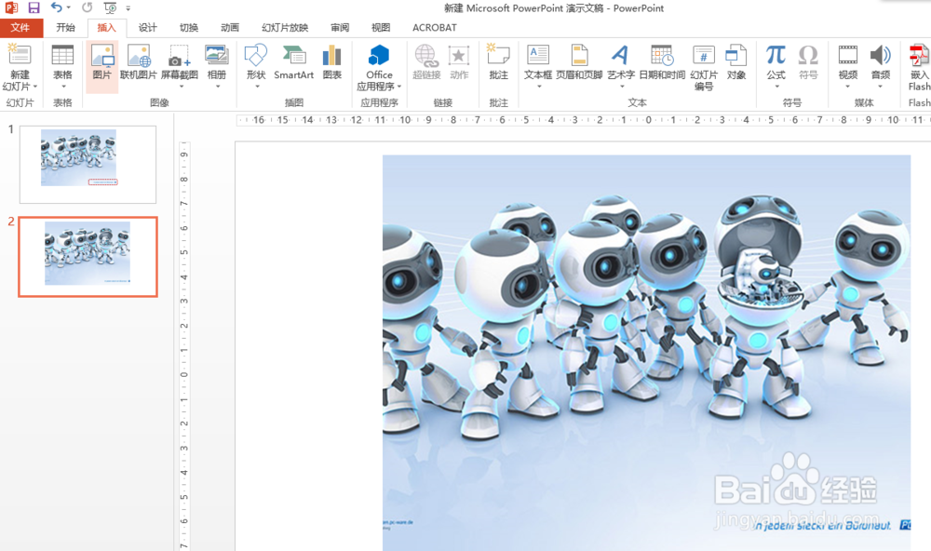Open the Undo history dropdown arrow
Screen dimensions: 931x551
coord(68,7)
